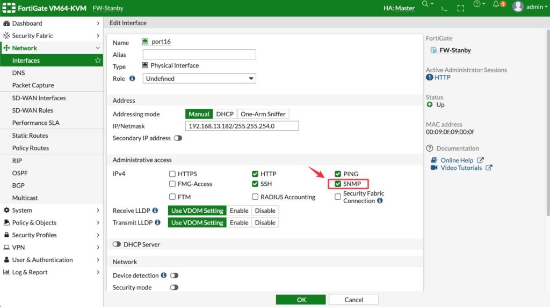
Task: Click the Receive LLDP info icon
Action: click(x=155, y=211)
